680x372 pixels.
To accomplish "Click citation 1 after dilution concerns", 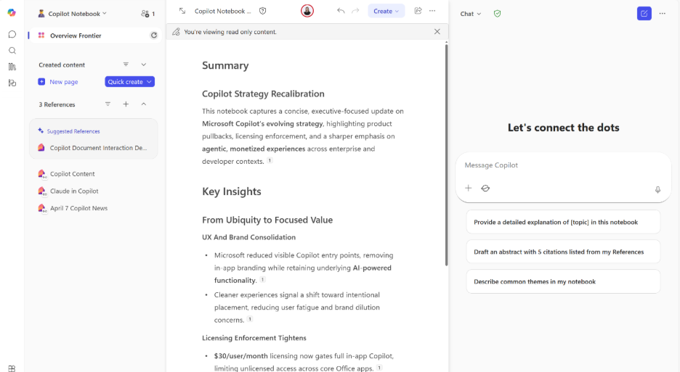I will pyautogui.click(x=250, y=319).
